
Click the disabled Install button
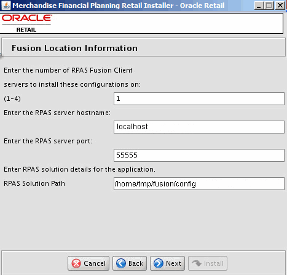pyautogui.click(x=208, y=263)
